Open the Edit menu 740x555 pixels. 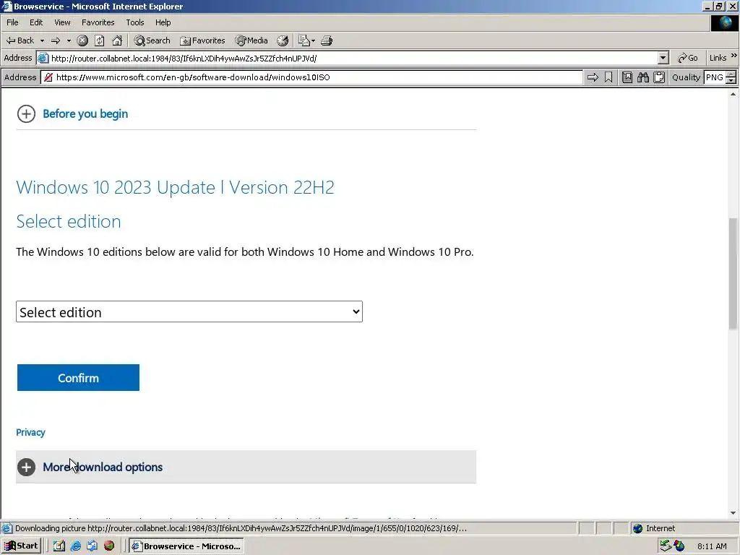[x=36, y=22]
